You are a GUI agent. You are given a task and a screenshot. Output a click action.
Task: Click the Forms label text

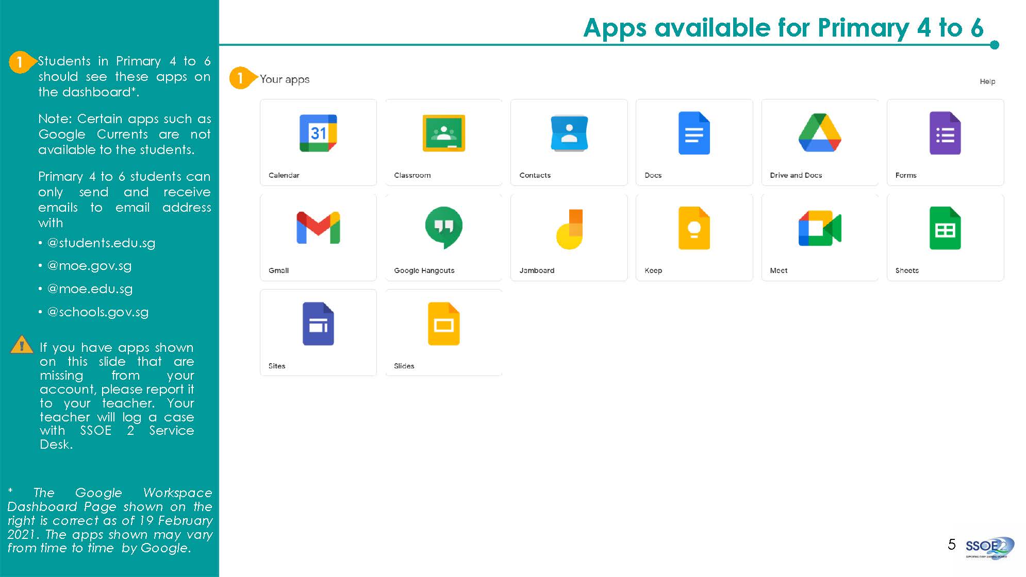click(905, 175)
